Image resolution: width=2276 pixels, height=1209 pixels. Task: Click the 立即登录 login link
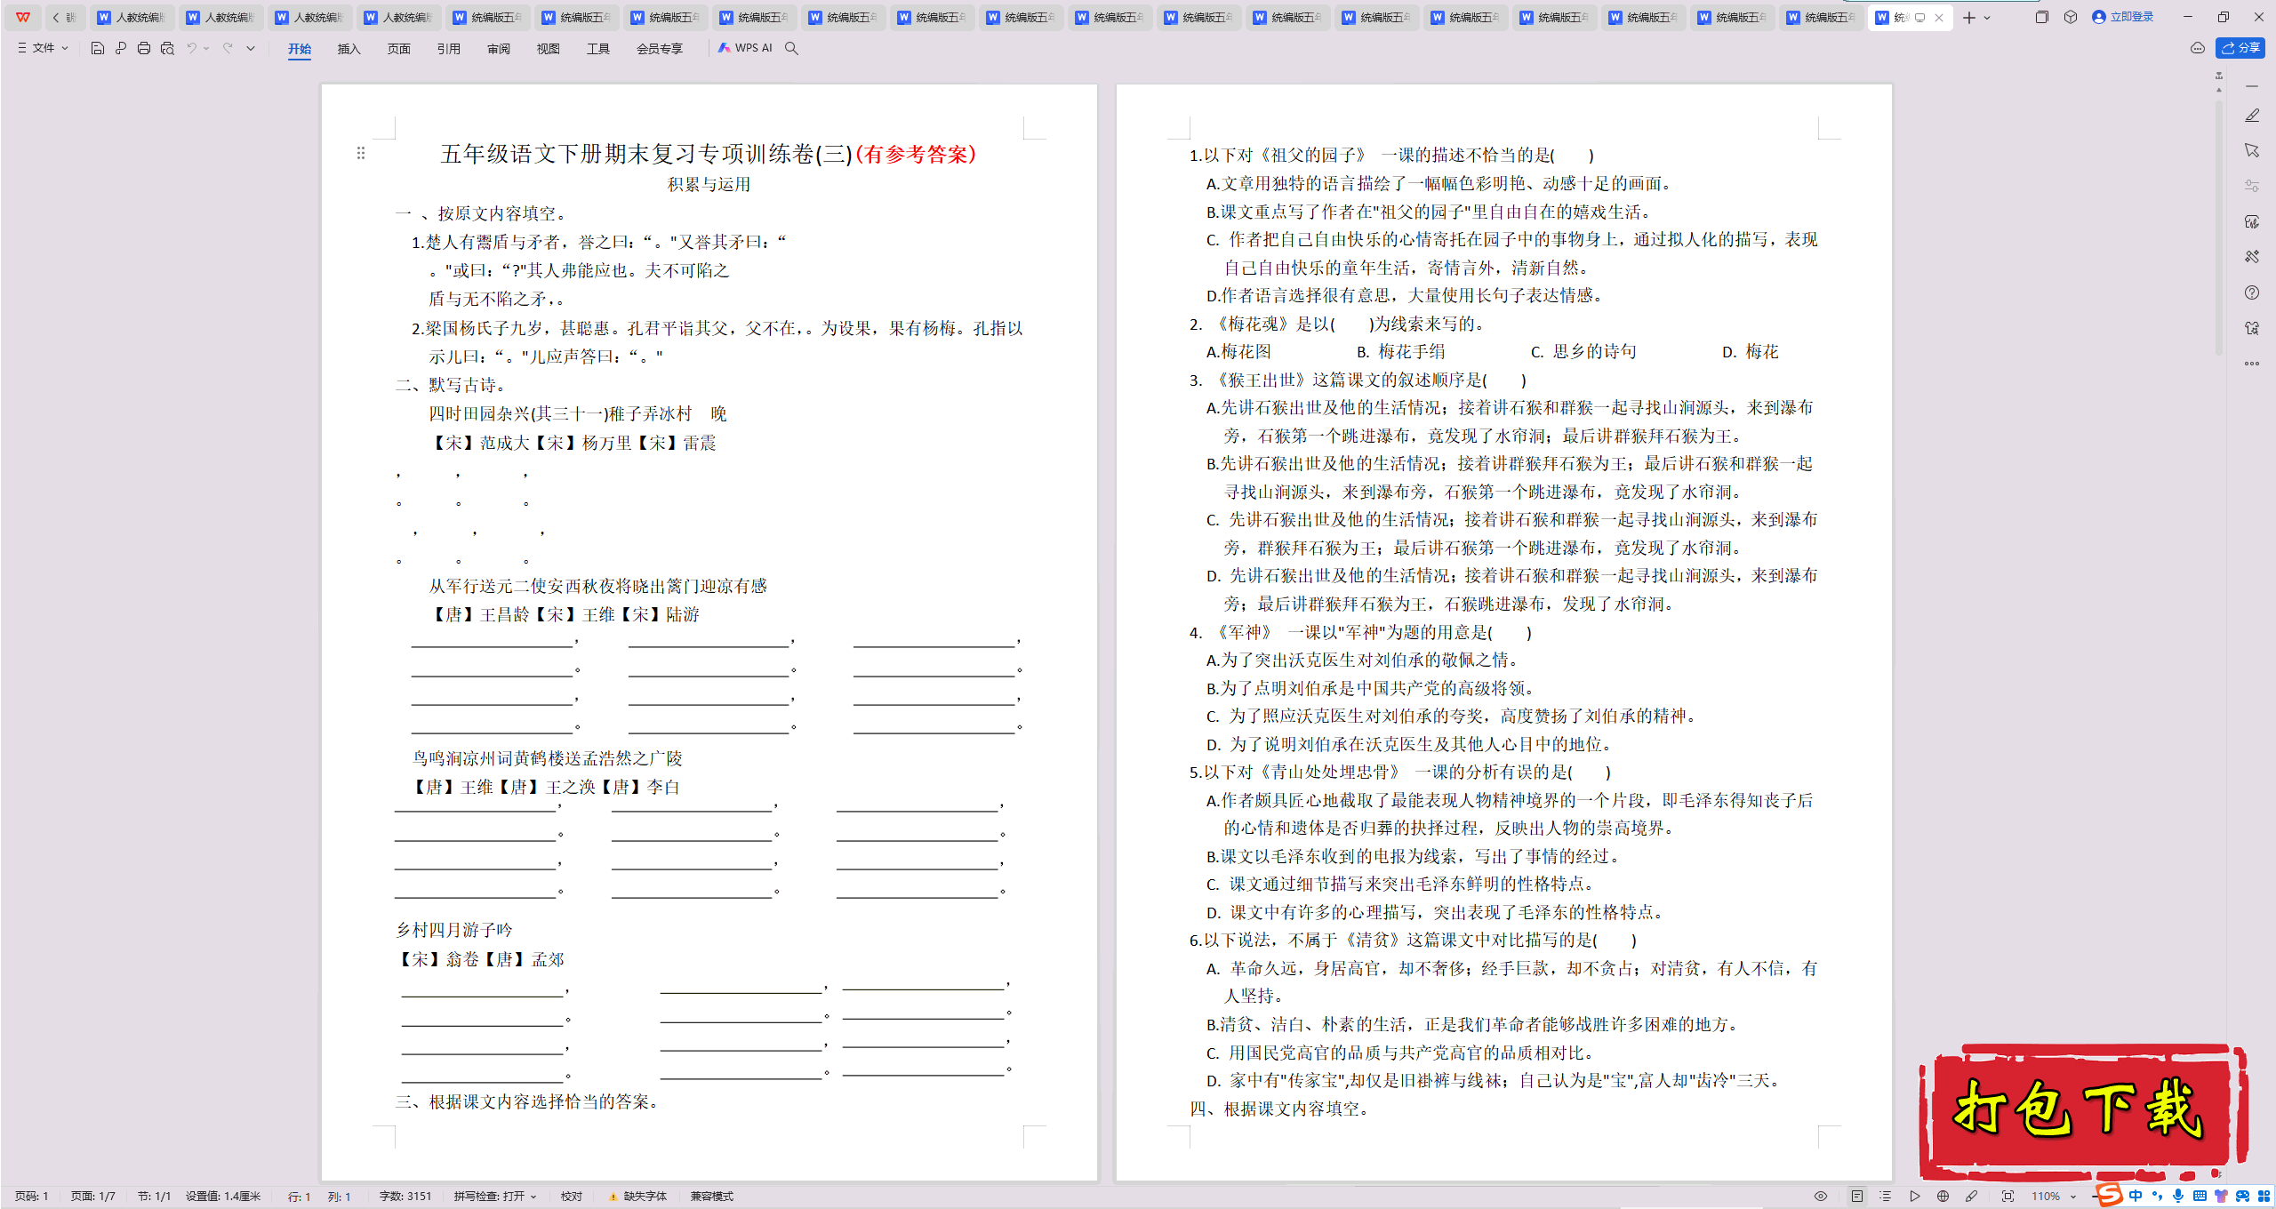coord(2123,17)
